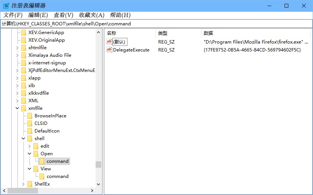Click the tree horizontal scroll left arrow
Image resolution: width=313 pixels, height=195 pixels.
[5, 190]
